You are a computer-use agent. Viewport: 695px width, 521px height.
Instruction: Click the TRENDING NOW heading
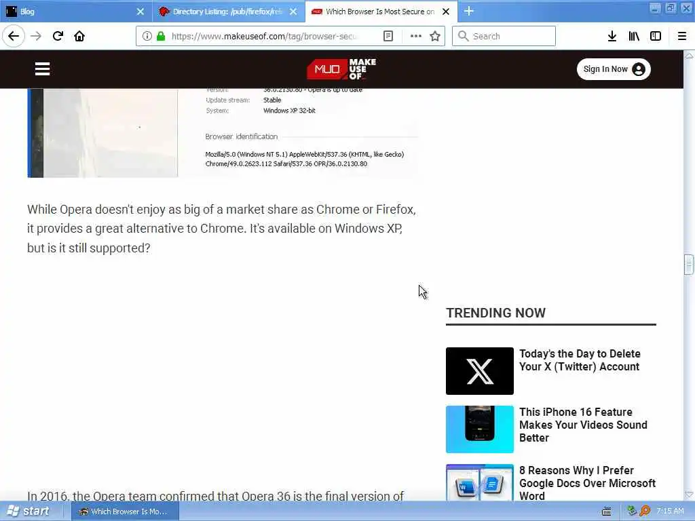coord(495,313)
